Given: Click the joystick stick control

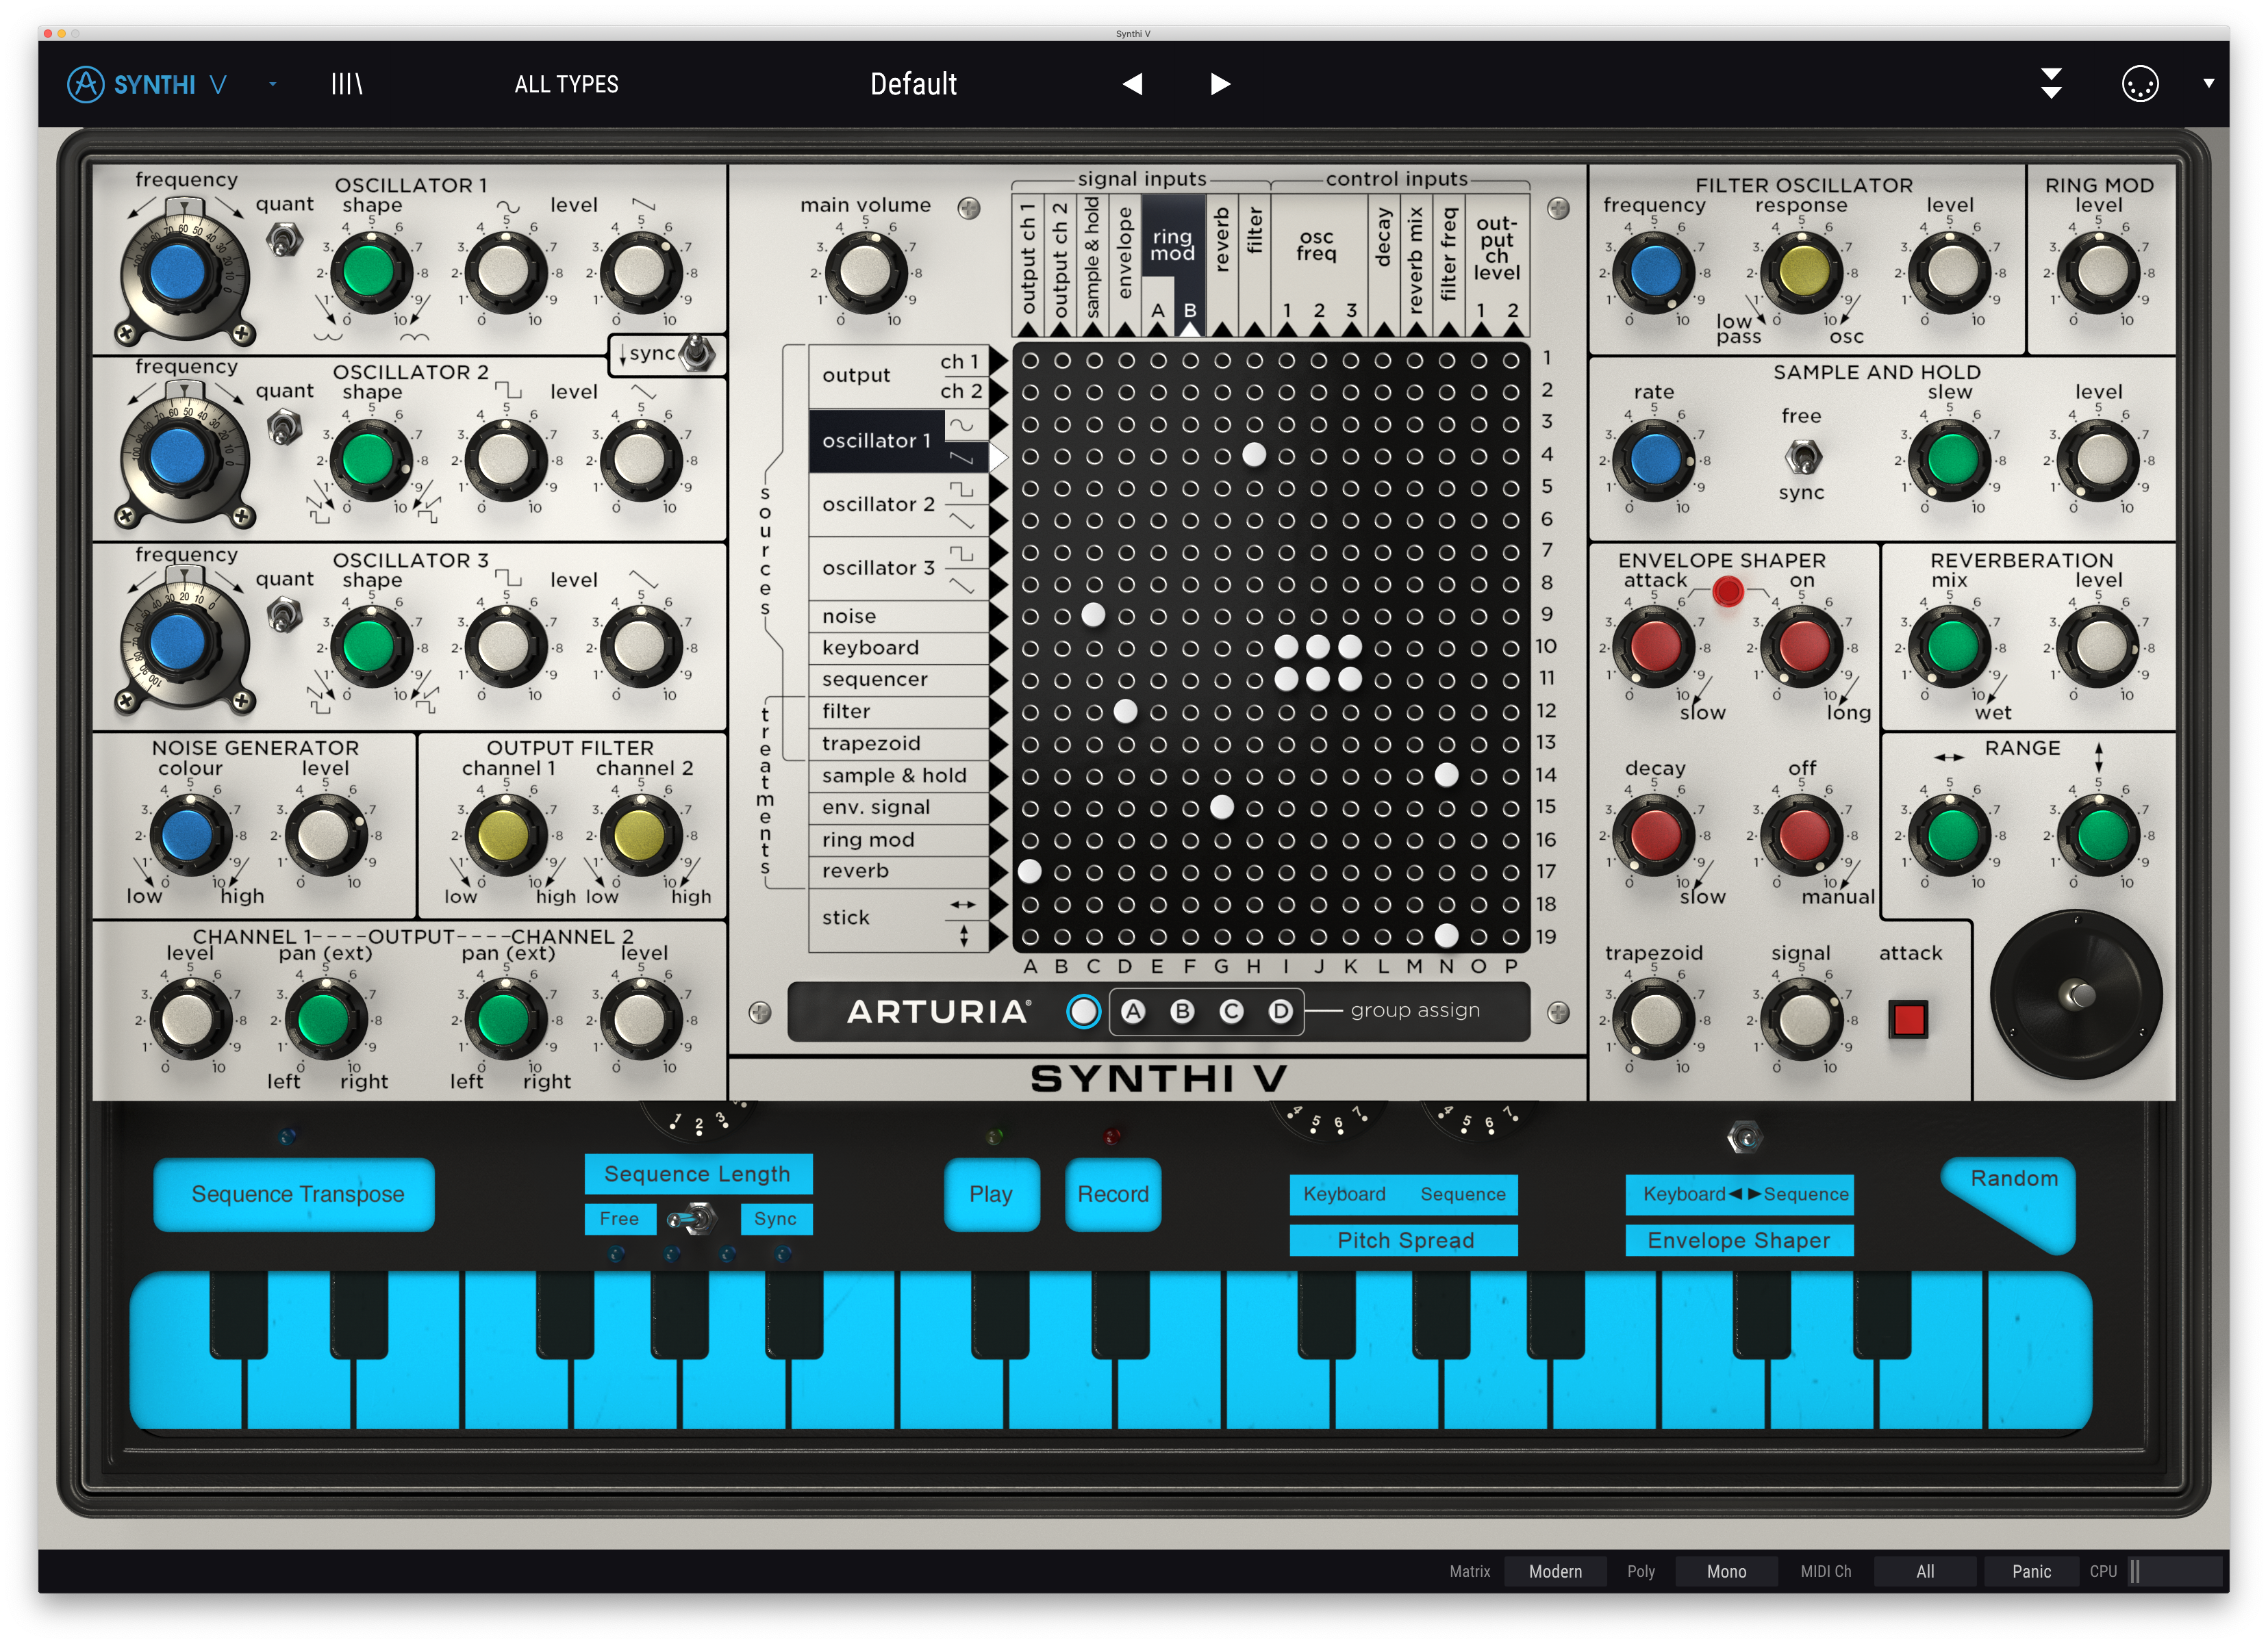Looking at the screenshot, I should [2077, 995].
